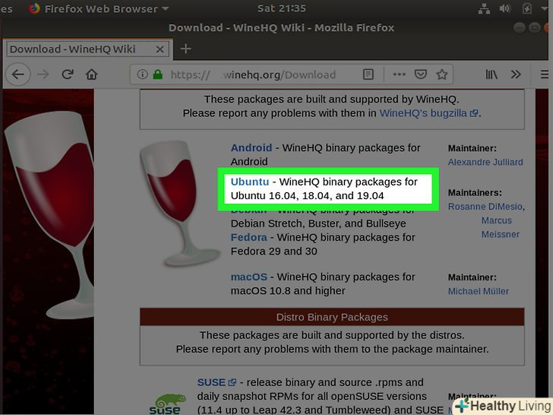Open the Library bookmarks and history icon
The height and width of the screenshot is (415, 553).
click(491, 74)
